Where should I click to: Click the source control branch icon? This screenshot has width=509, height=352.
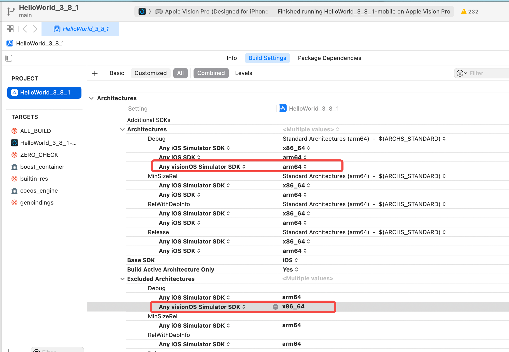(11, 11)
